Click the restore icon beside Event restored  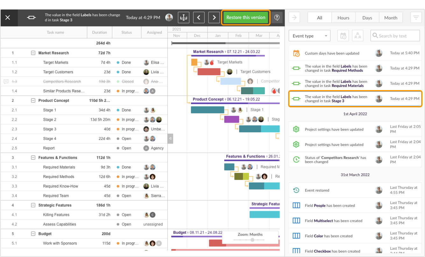(296, 190)
